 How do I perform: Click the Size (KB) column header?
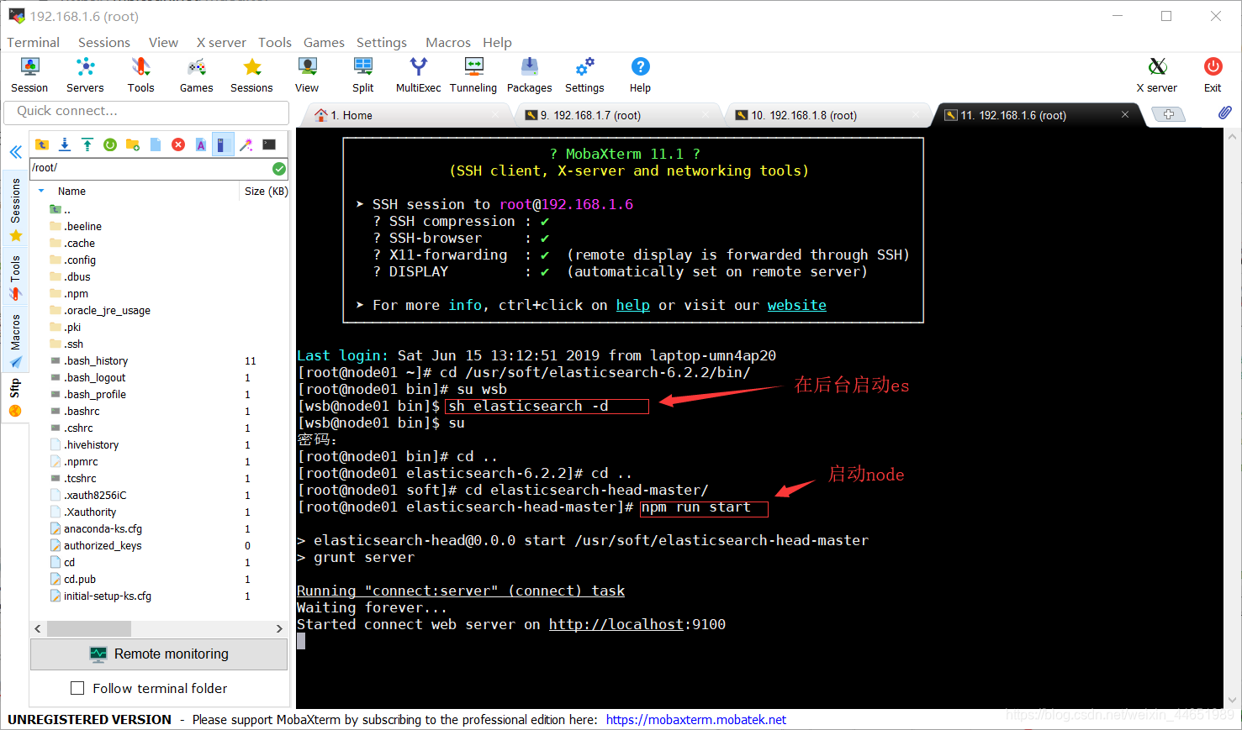coord(266,191)
